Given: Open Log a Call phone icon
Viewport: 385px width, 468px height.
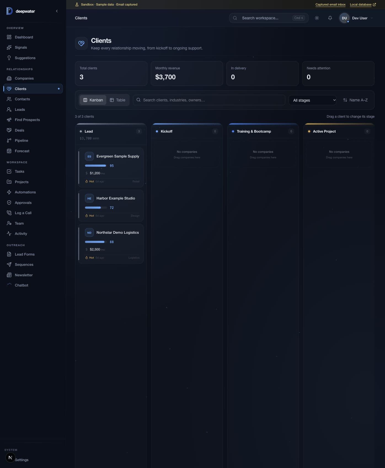Looking at the screenshot, I should [x=9, y=213].
